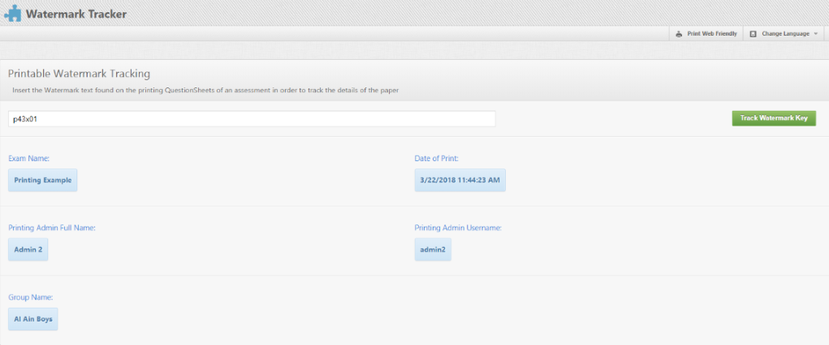829x345 pixels.
Task: Select the Printing Example exam name box
Action: (x=43, y=180)
